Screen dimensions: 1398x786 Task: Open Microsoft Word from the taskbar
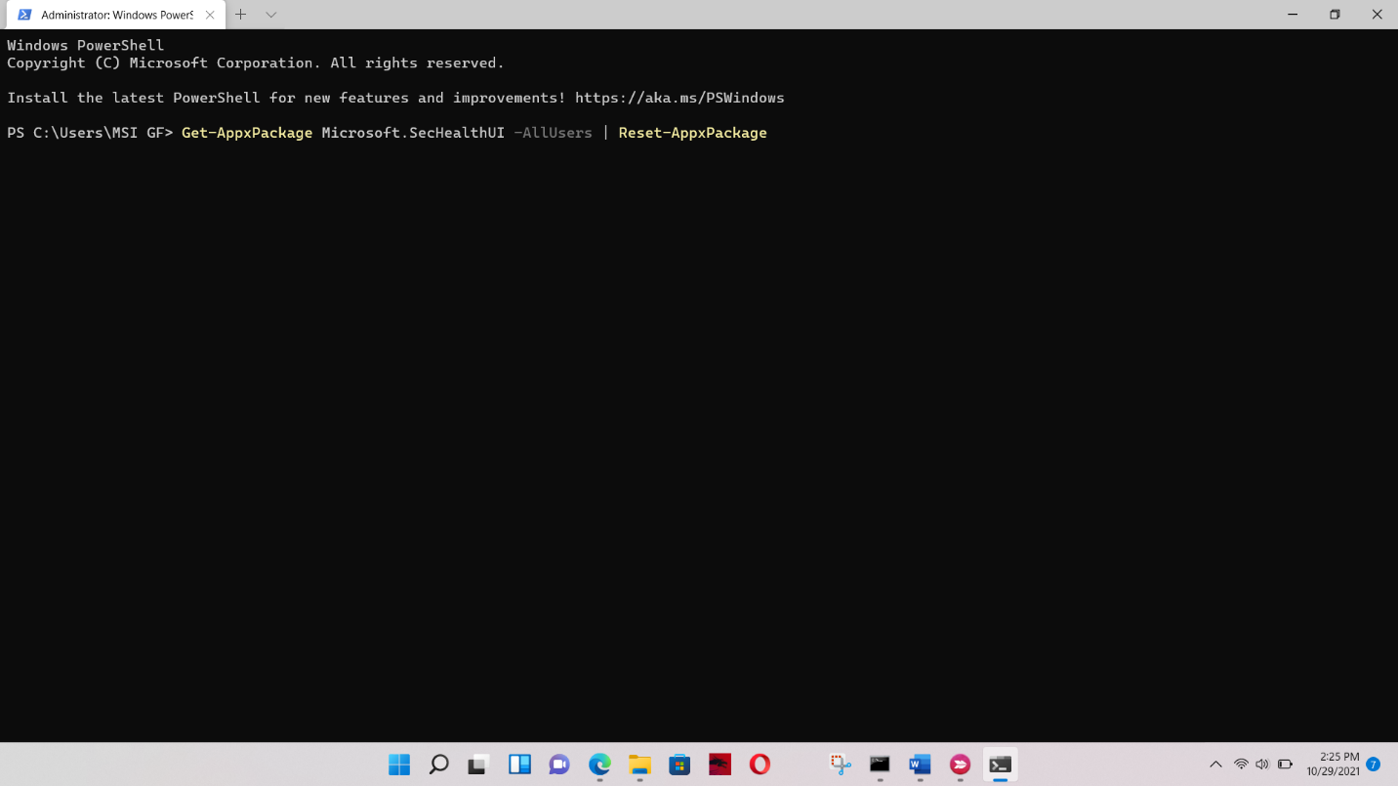click(919, 765)
